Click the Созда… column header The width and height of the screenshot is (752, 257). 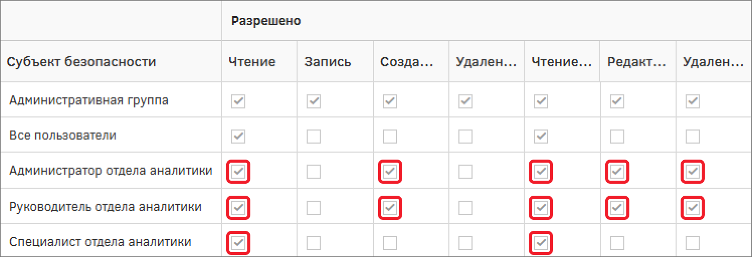(x=406, y=62)
